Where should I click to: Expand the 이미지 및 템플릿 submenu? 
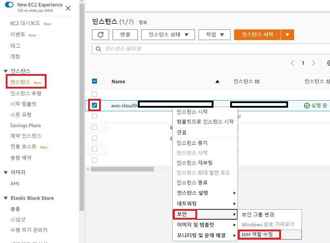tap(205, 225)
